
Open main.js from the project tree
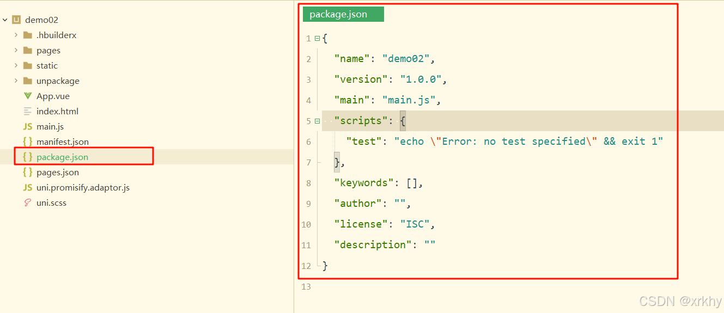pyautogui.click(x=50, y=127)
